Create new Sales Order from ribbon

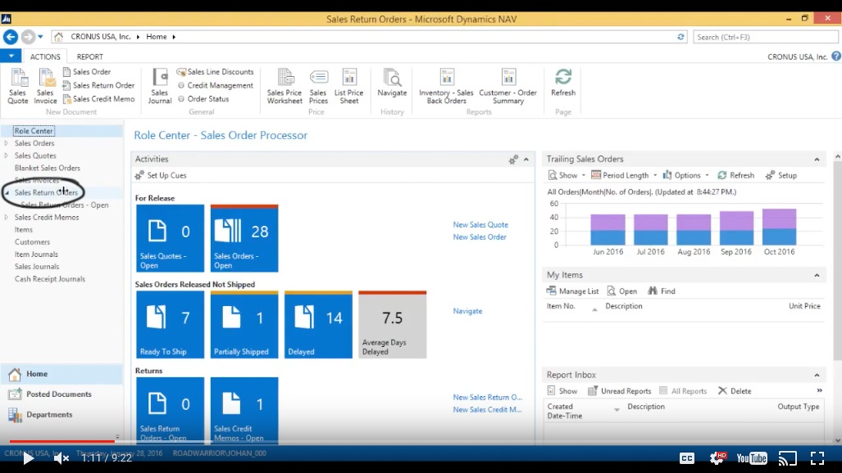coord(86,71)
